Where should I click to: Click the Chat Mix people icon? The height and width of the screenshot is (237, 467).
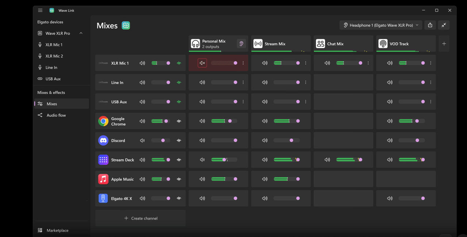coord(321,44)
